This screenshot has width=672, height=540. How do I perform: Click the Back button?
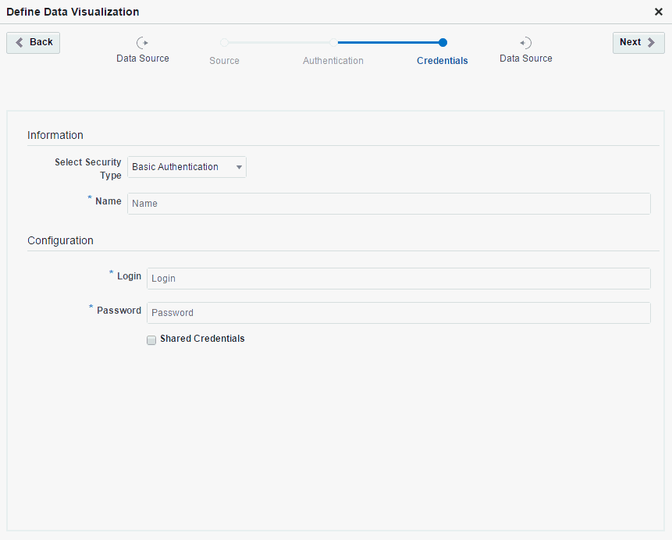click(33, 43)
